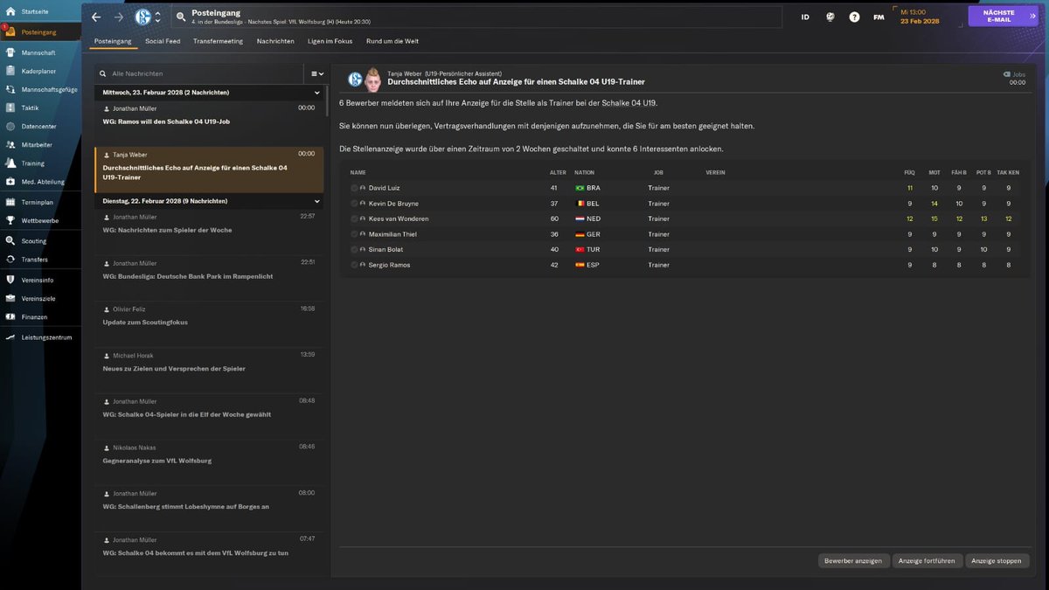Collapse the Mittwoch, 23. Februar 2028 group
This screenshot has height=590, width=1049.
click(316, 93)
